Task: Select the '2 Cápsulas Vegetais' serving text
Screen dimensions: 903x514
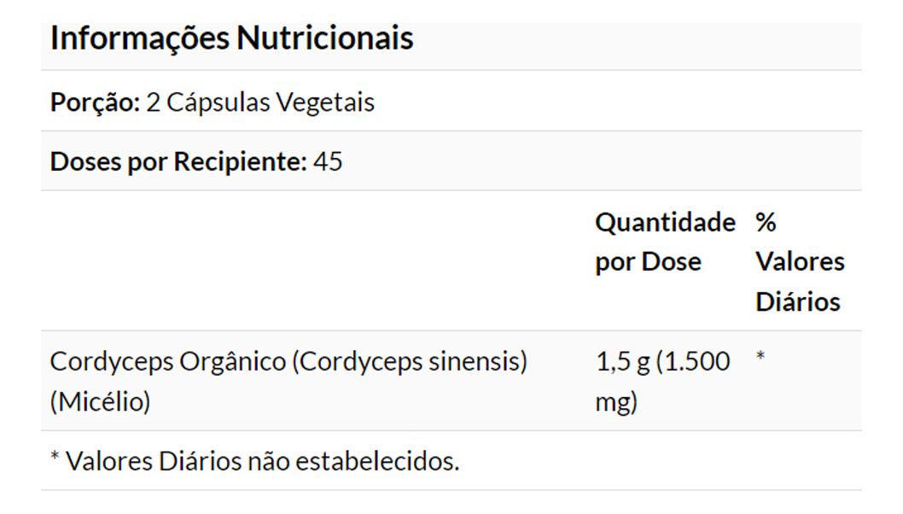Action: [x=260, y=102]
